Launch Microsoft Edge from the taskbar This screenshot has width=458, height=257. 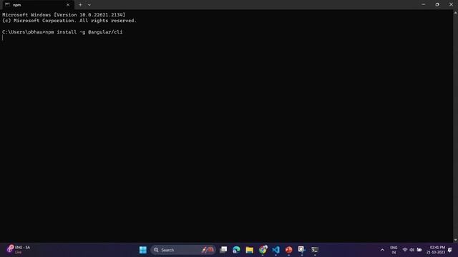[x=236, y=250]
